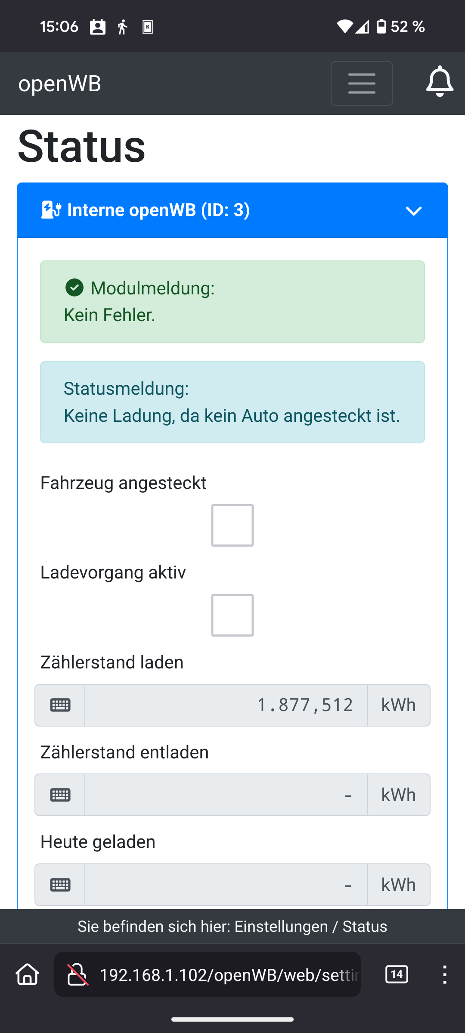The width and height of the screenshot is (465, 1033).
Task: Click the openWB brand link
Action: [x=60, y=84]
